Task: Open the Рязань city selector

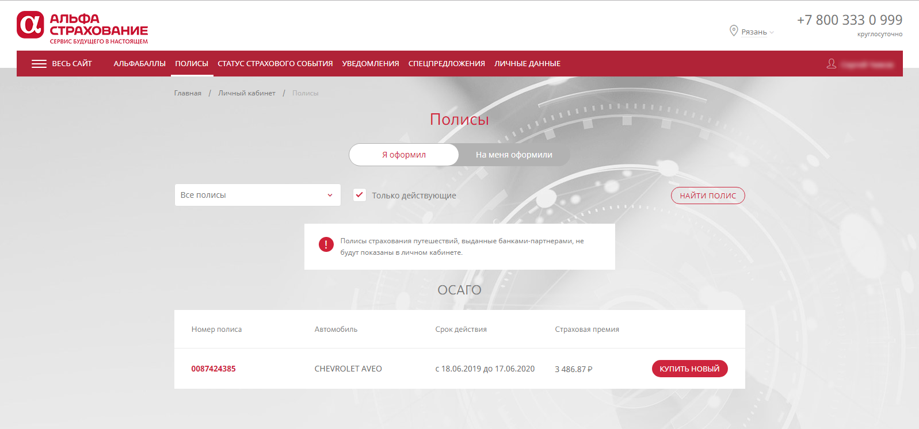Action: [754, 32]
